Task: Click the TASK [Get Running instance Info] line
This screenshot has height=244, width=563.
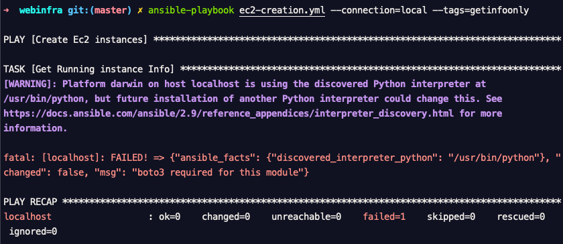Action: [x=88, y=69]
